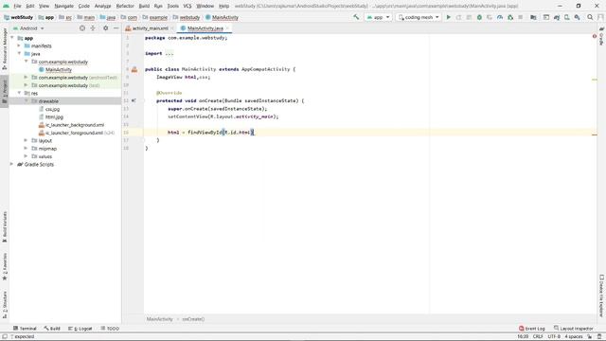Toggle tool window quick-access icon in status bar

click(x=5, y=337)
